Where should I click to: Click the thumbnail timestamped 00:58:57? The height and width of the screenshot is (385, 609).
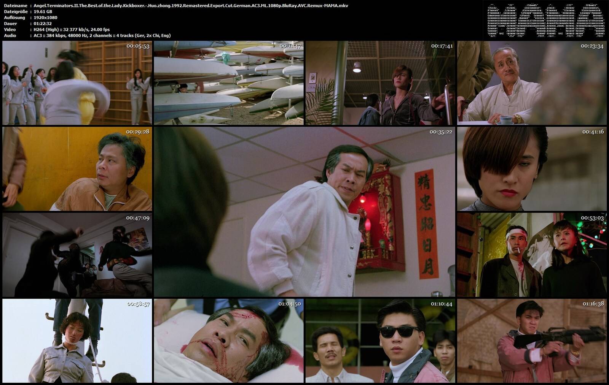77,341
